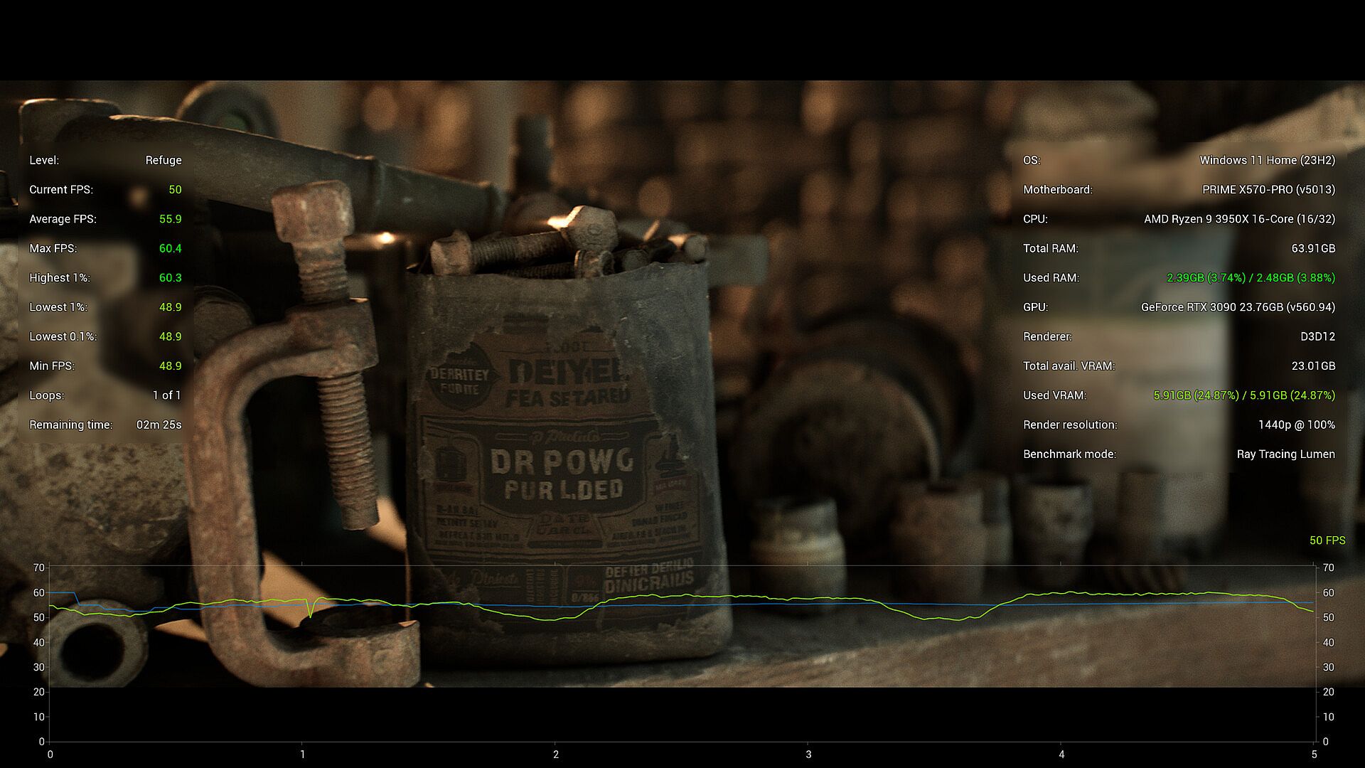The width and height of the screenshot is (1365, 768).
Task: Click the Level name Refuge
Action: point(164,161)
